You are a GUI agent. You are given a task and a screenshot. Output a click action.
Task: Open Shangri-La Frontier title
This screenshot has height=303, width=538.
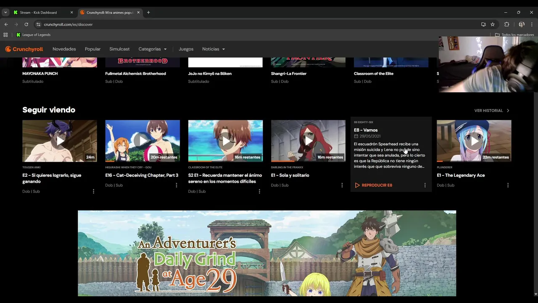(289, 74)
